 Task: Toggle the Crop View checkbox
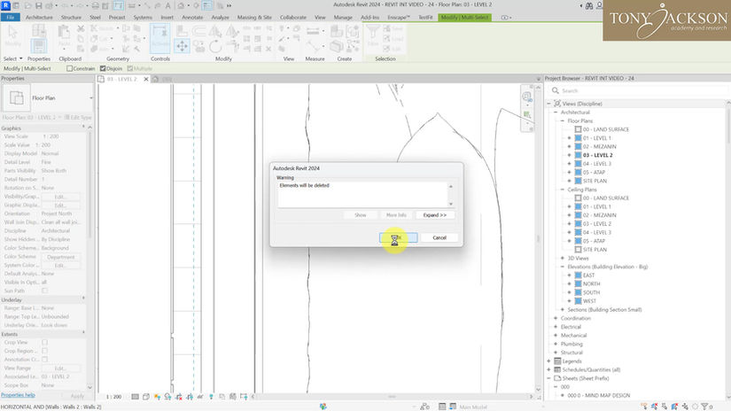[x=45, y=343]
